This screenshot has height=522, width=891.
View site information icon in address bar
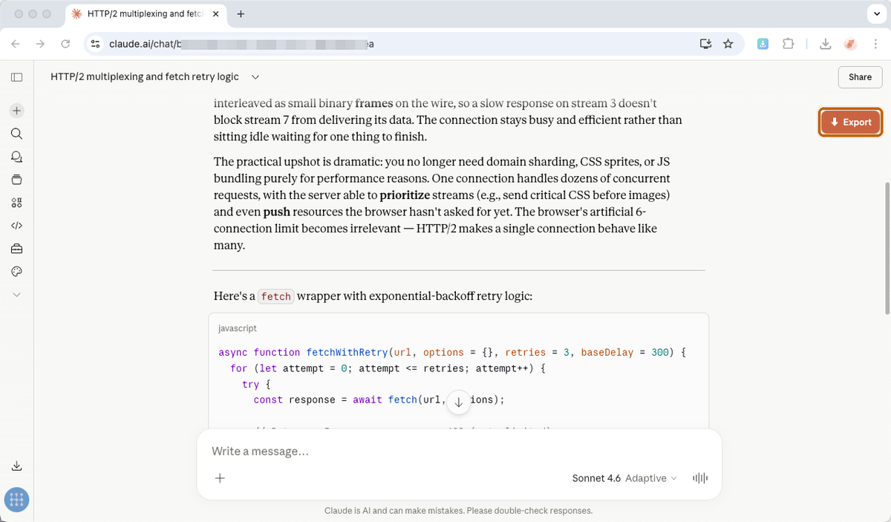[95, 45]
